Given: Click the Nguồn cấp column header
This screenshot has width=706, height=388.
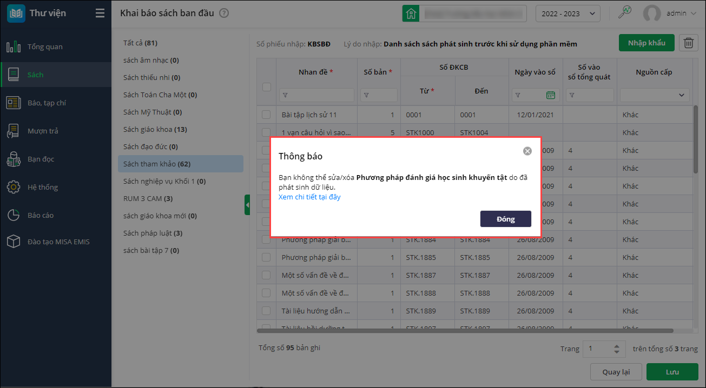Looking at the screenshot, I should pos(654,72).
